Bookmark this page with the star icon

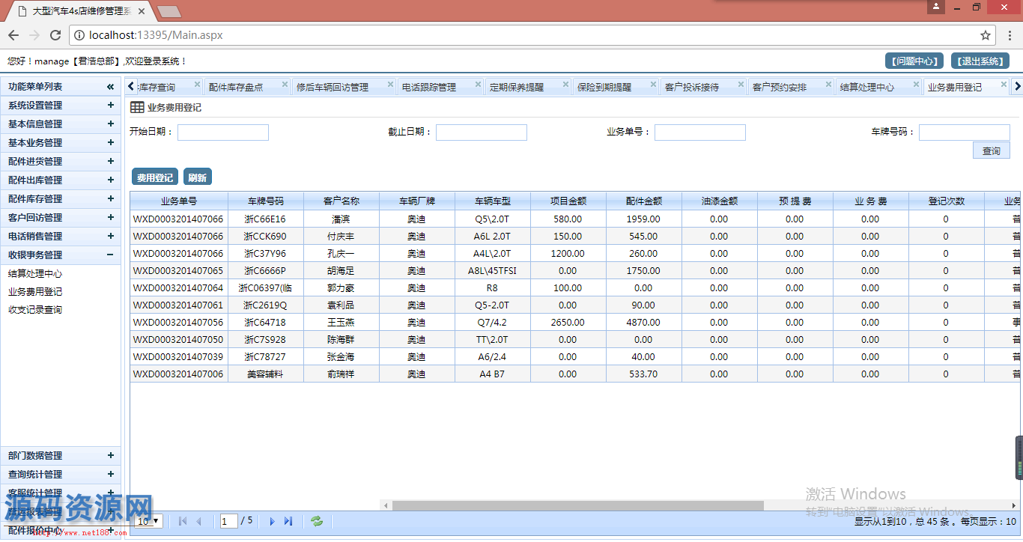click(x=986, y=35)
